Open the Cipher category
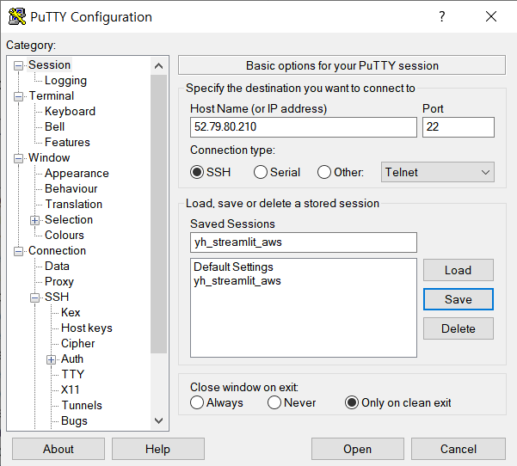Image resolution: width=517 pixels, height=466 pixels. pyautogui.click(x=77, y=344)
